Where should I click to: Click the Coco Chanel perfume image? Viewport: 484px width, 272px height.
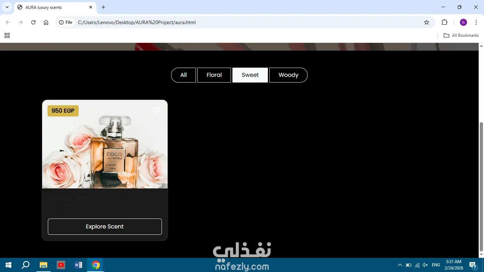[105, 144]
